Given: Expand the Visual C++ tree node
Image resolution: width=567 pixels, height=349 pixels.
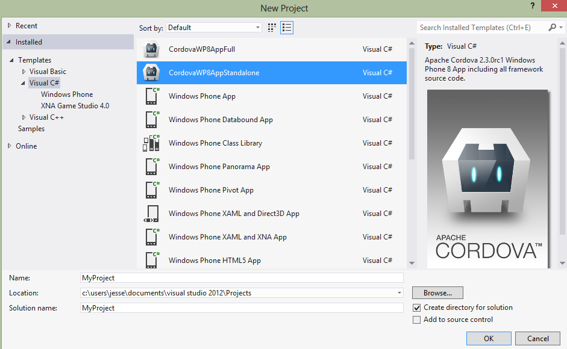Looking at the screenshot, I should coord(24,117).
